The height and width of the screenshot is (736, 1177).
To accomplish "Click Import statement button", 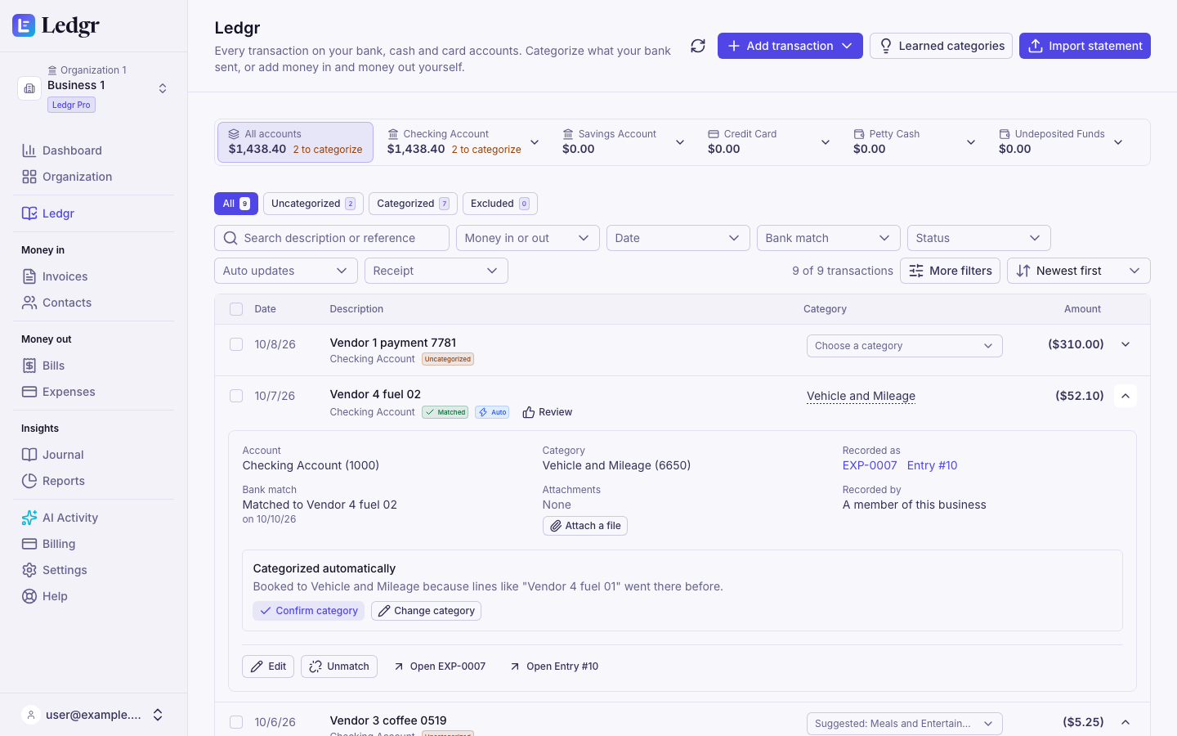I will (x=1085, y=46).
